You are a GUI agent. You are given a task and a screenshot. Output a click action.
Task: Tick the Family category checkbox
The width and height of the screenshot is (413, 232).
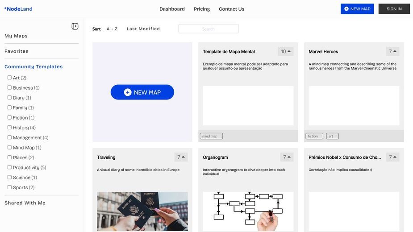[x=9, y=108]
